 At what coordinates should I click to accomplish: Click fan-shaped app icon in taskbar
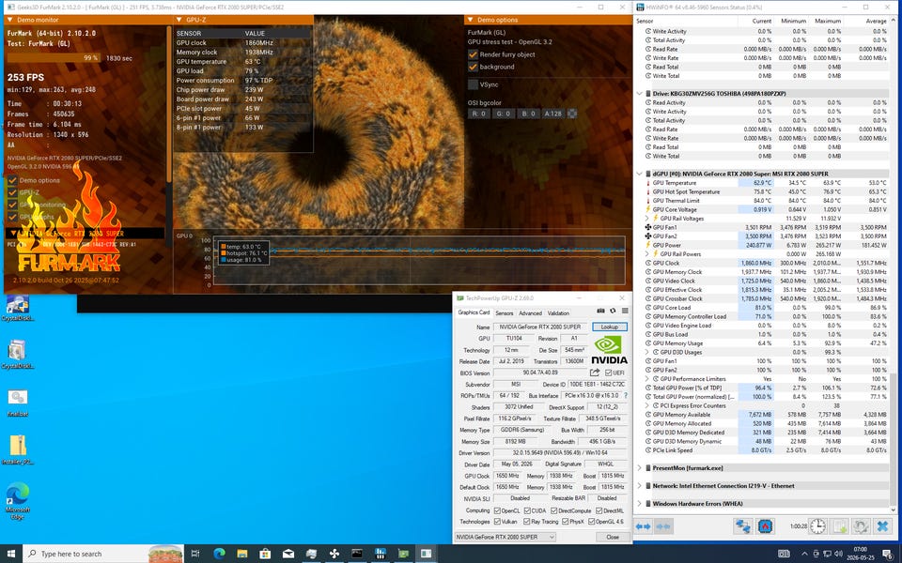pos(334,554)
